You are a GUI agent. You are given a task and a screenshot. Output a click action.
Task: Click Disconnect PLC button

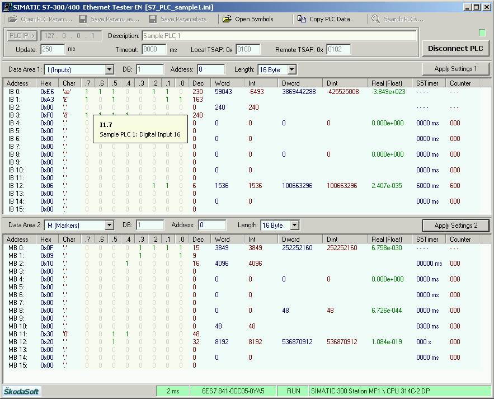coord(455,49)
